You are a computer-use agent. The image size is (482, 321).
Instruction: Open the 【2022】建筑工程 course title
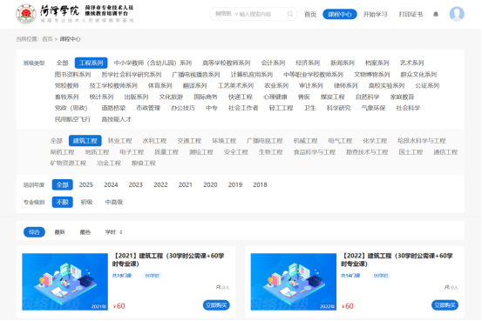pyautogui.click(x=397, y=259)
